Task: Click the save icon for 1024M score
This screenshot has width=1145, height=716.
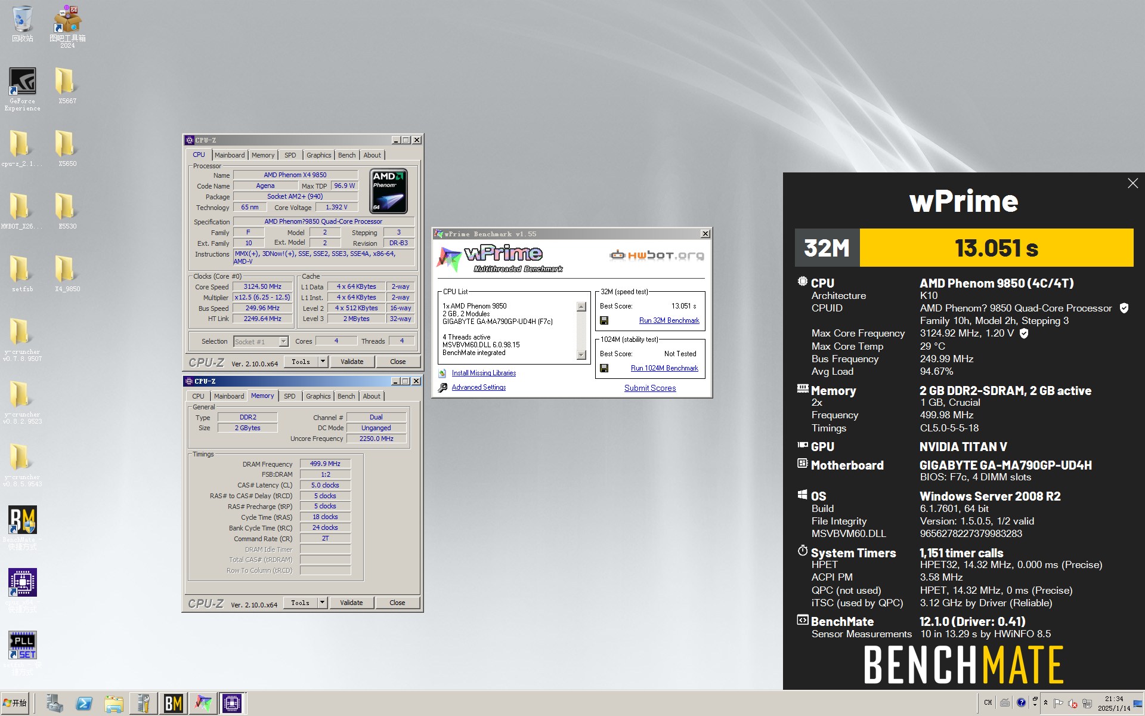Action: tap(604, 368)
